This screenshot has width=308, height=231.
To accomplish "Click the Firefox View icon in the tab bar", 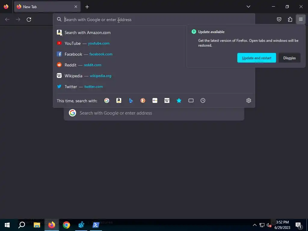I will [x=6, y=7].
